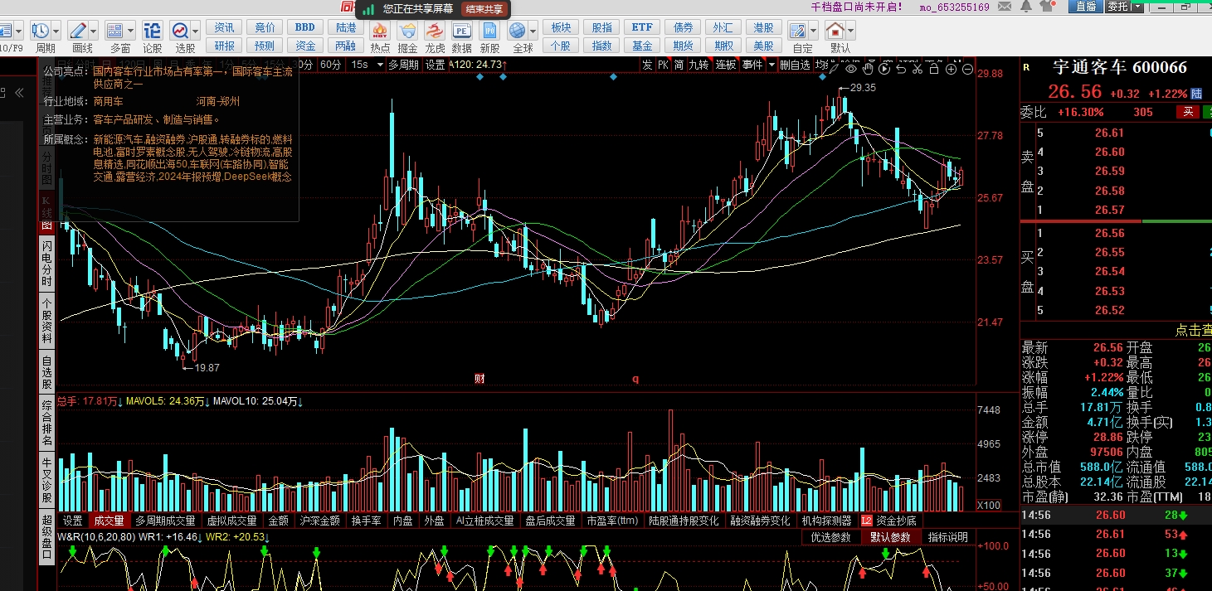Toggle the chart eye visibility icon
This screenshot has width=1212, height=591.
[x=851, y=69]
